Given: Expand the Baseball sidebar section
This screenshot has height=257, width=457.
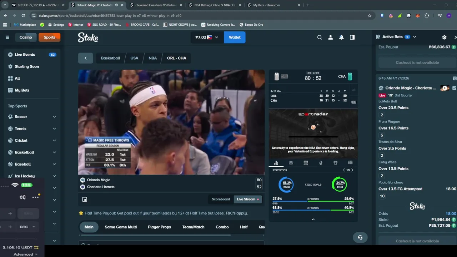Looking at the screenshot, I should [54, 164].
